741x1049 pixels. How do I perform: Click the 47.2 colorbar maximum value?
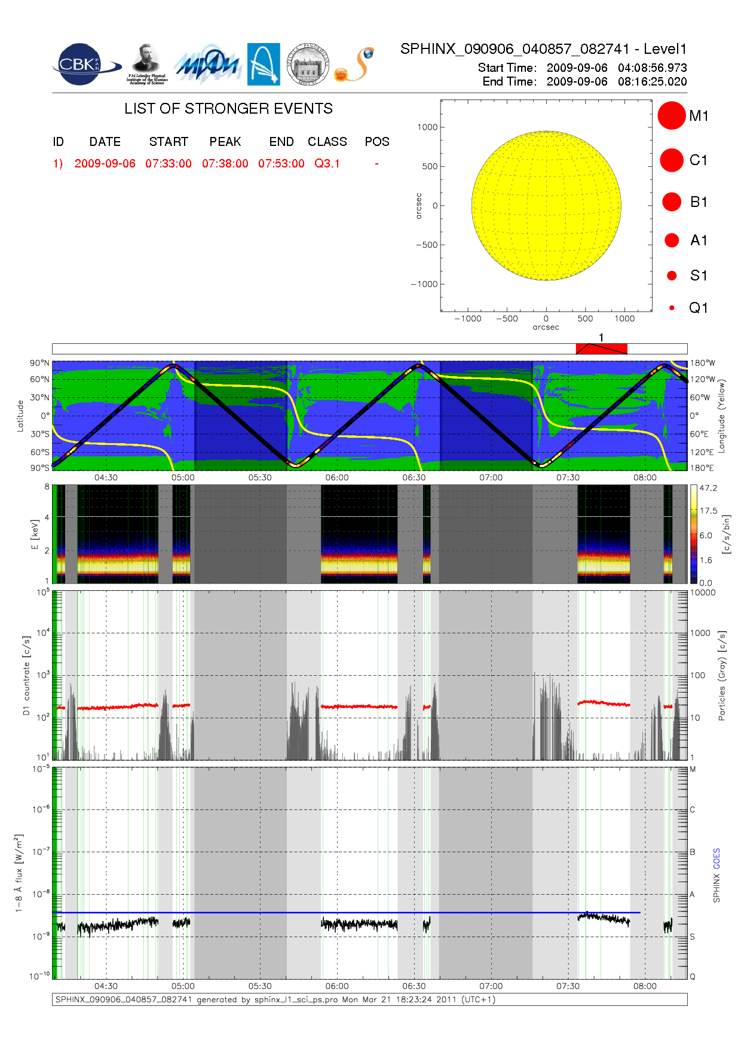[x=709, y=488]
